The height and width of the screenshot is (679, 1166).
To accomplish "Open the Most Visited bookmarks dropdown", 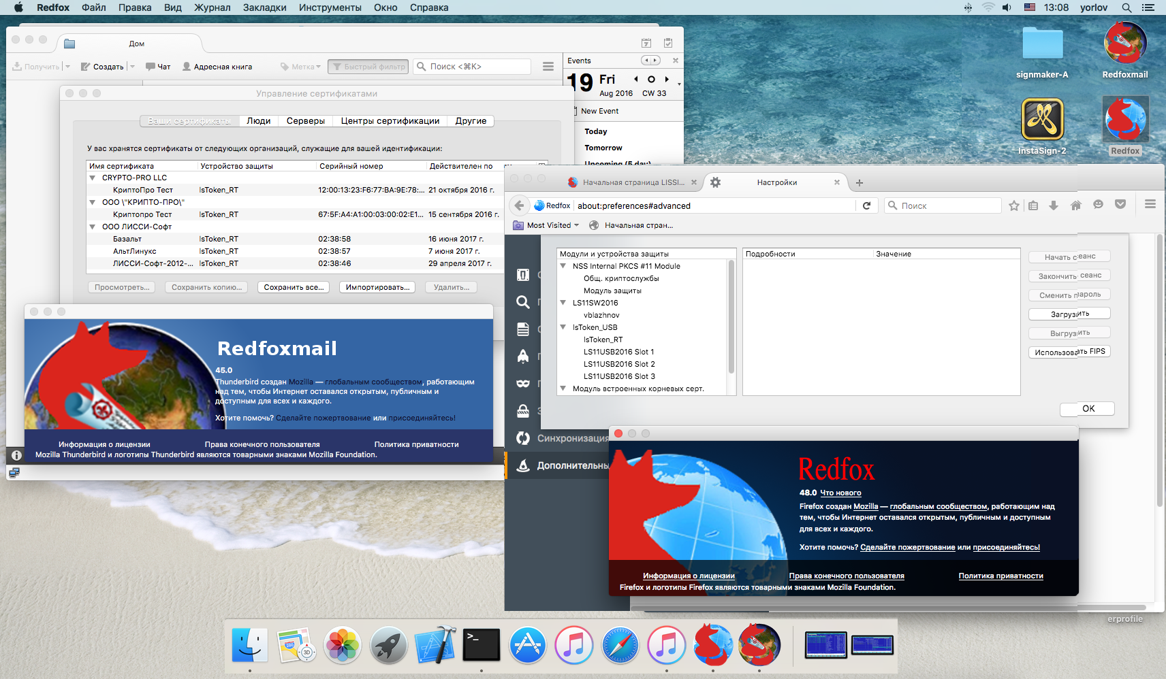I will tap(552, 225).
